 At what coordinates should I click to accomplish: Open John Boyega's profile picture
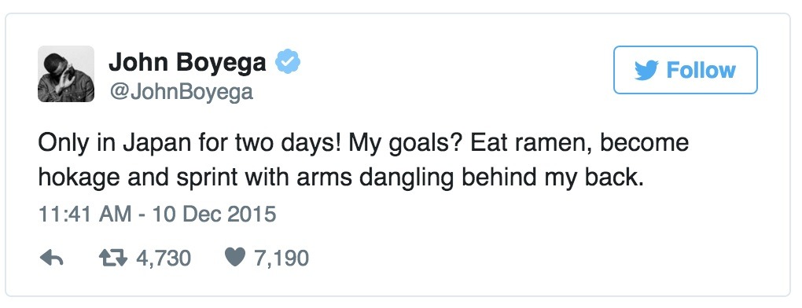(66, 74)
